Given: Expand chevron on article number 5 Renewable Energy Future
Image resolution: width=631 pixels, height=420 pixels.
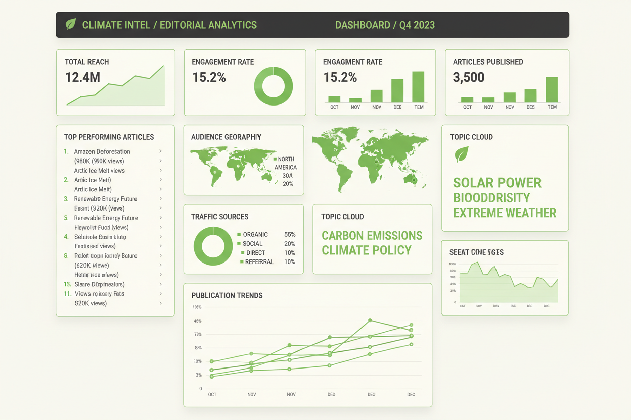Looking at the screenshot, I should [x=161, y=218].
